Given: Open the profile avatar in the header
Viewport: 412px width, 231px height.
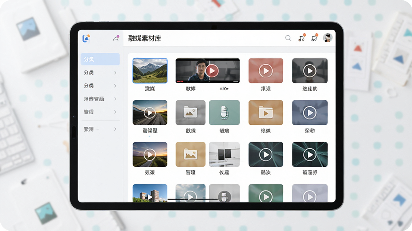Looking at the screenshot, I should tap(328, 38).
